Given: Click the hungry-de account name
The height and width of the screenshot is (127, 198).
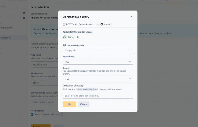Looking at the screenshot, I should point(74,37).
